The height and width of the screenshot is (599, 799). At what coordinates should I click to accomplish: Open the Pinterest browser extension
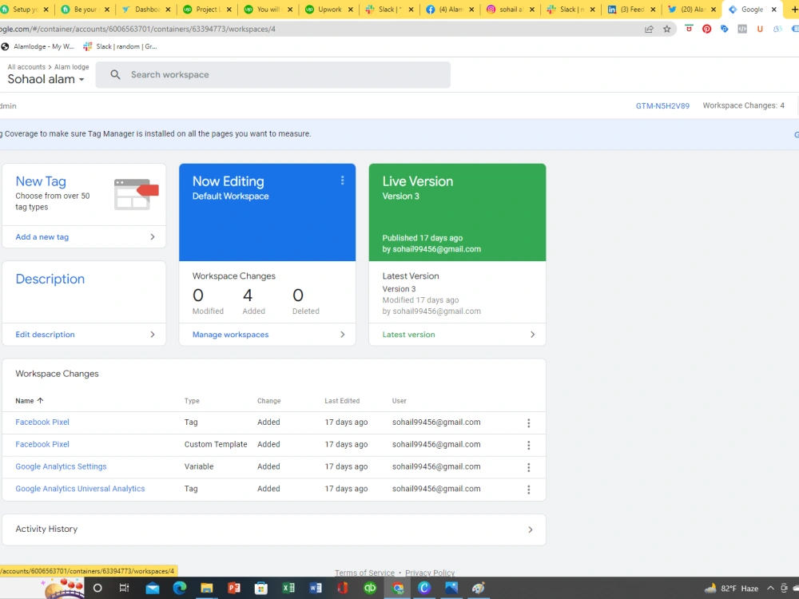point(706,29)
